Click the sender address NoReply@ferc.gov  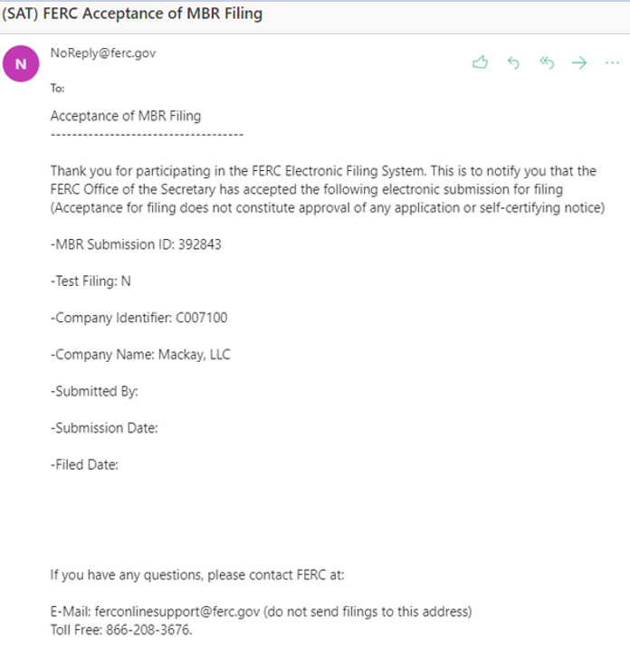103,53
